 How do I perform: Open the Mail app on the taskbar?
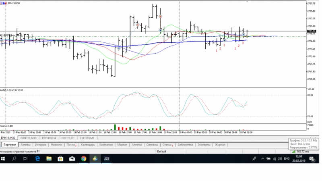click(x=72, y=158)
